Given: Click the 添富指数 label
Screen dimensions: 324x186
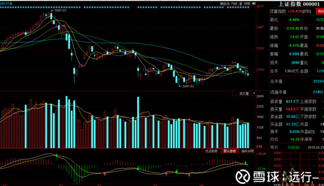Looking at the screenshot, I should point(278,11).
